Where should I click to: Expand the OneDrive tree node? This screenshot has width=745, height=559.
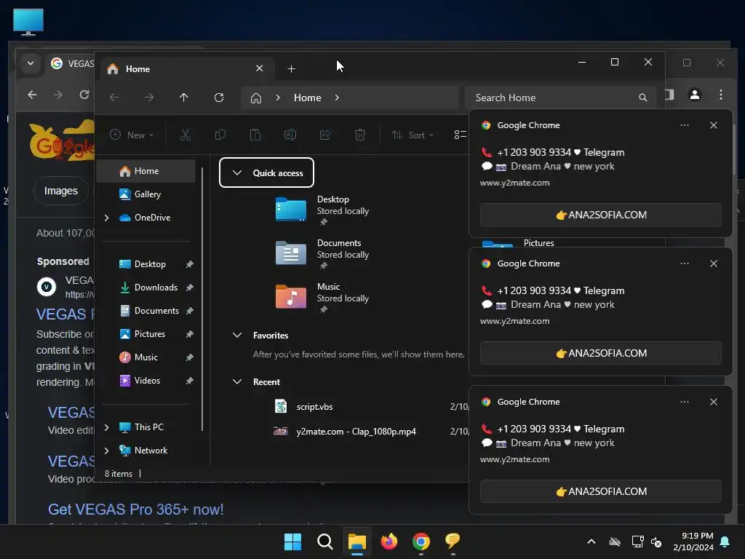click(x=107, y=218)
